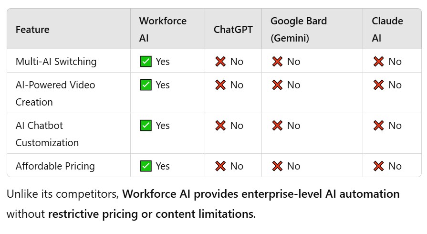Click green checkmark for AI-Powered Video Creation
The image size is (427, 234).
pos(146,85)
